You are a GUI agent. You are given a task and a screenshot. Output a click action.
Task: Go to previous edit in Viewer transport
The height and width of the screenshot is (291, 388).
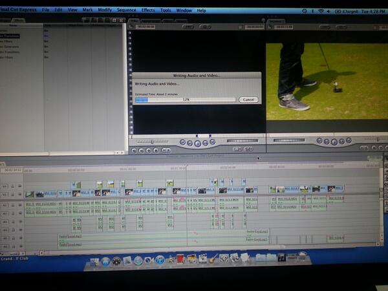(182, 142)
